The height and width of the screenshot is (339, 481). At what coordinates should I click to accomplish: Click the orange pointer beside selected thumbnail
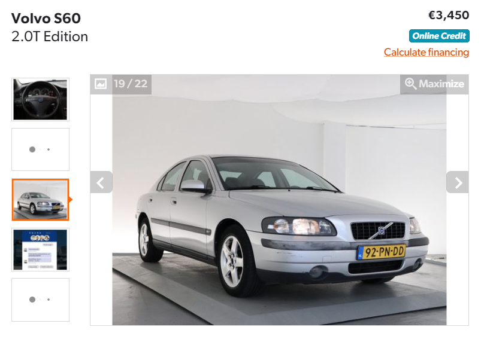[x=71, y=200]
